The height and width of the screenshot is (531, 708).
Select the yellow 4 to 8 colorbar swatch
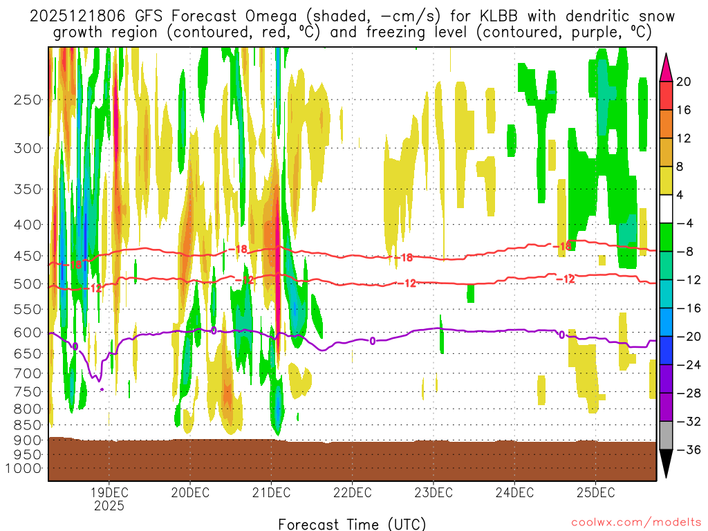666,180
